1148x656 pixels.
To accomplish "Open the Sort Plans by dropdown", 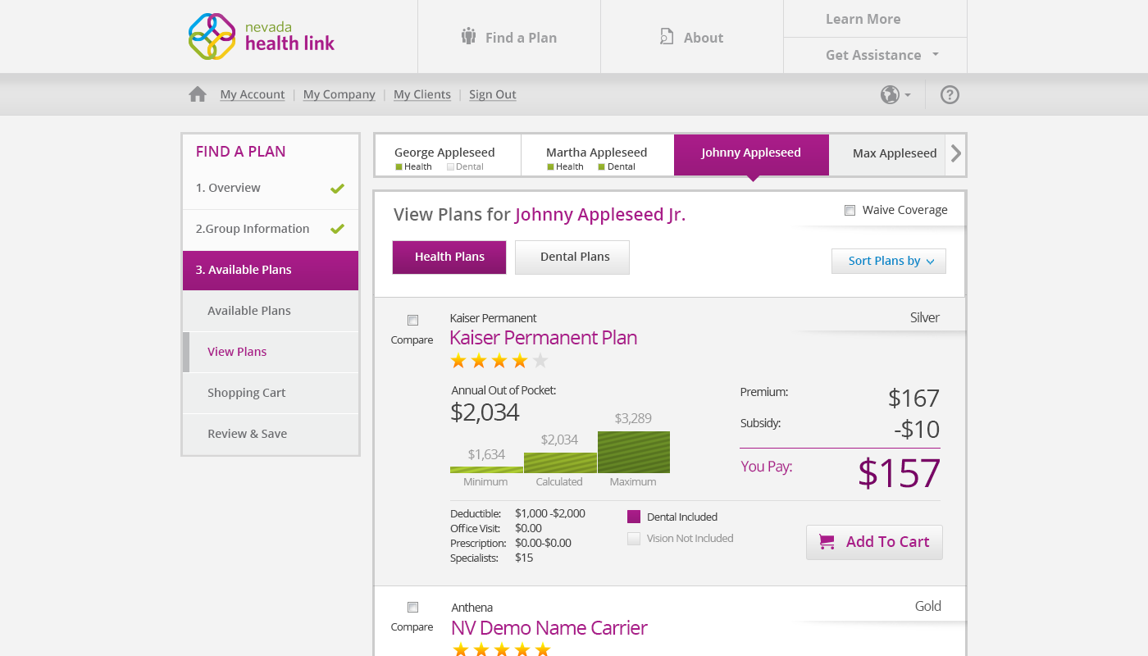I will click(889, 261).
